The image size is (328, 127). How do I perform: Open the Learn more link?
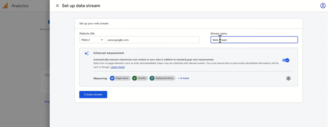pyautogui.click(x=118, y=67)
